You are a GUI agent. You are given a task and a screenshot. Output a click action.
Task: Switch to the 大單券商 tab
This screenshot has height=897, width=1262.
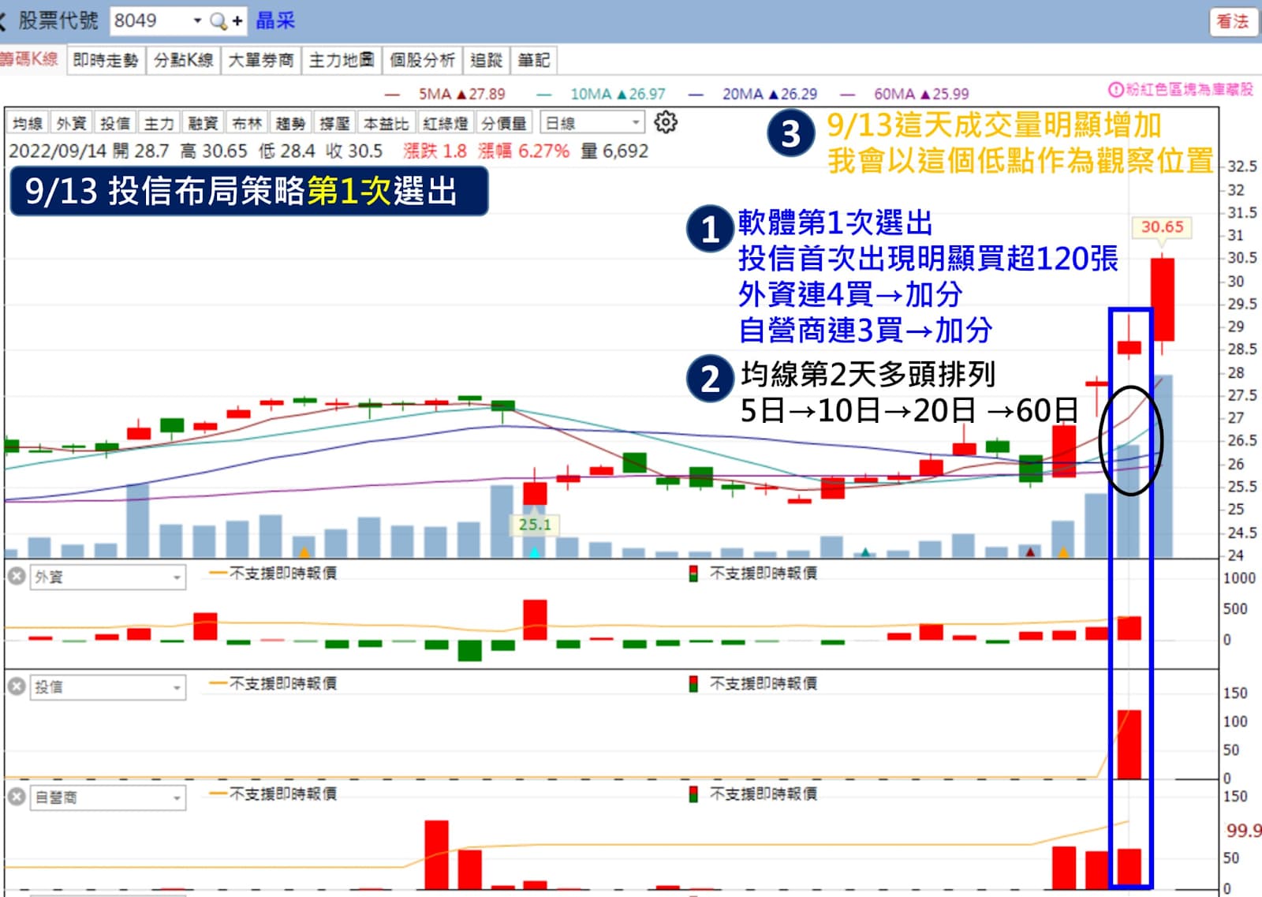click(x=261, y=60)
